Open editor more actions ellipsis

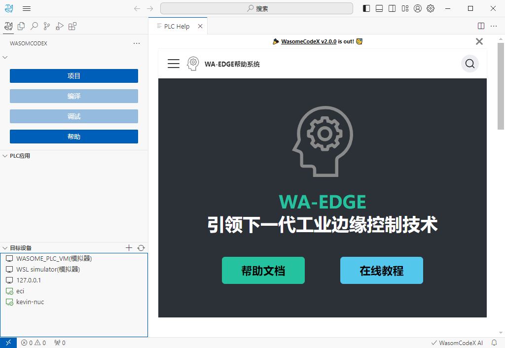(494, 26)
